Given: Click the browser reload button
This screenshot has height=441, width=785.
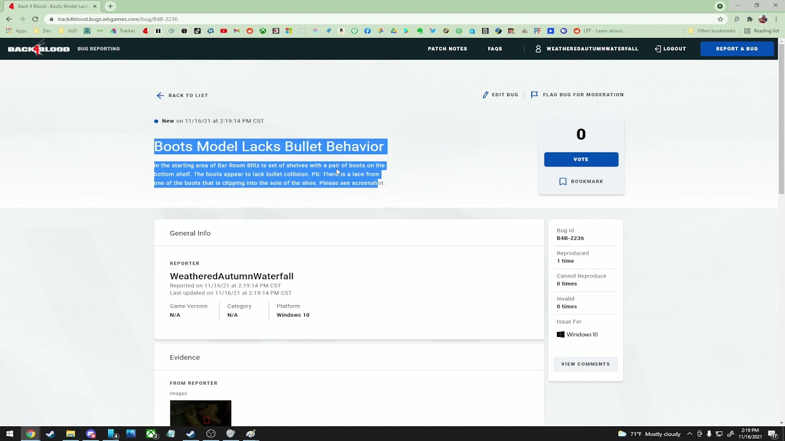Looking at the screenshot, I should click(x=35, y=19).
